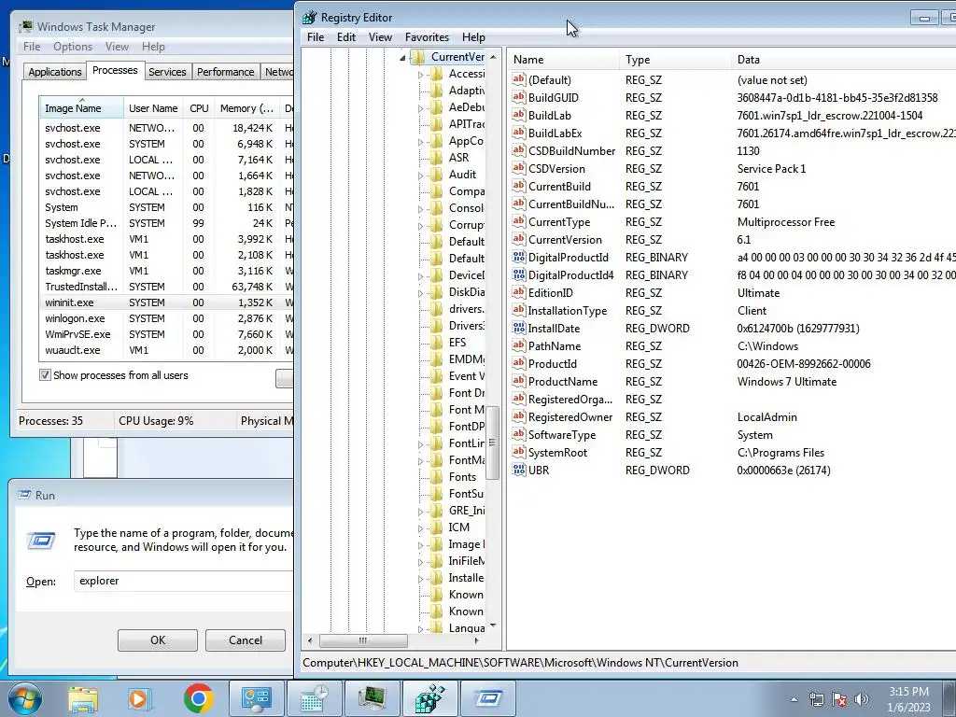
Task: Click OK in the Run dialog
Action: (x=157, y=640)
